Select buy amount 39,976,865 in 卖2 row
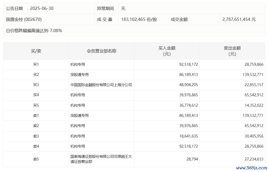Screen dimensions: 269x172 coord(188,126)
